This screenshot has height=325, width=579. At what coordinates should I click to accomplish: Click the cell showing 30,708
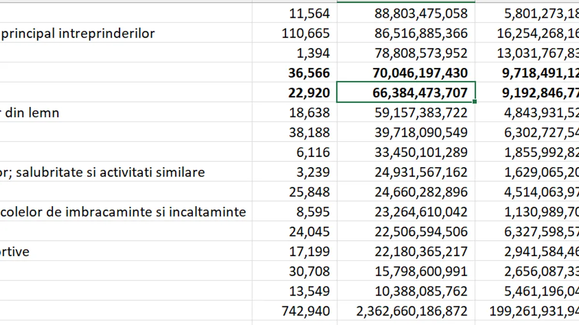click(x=294, y=271)
